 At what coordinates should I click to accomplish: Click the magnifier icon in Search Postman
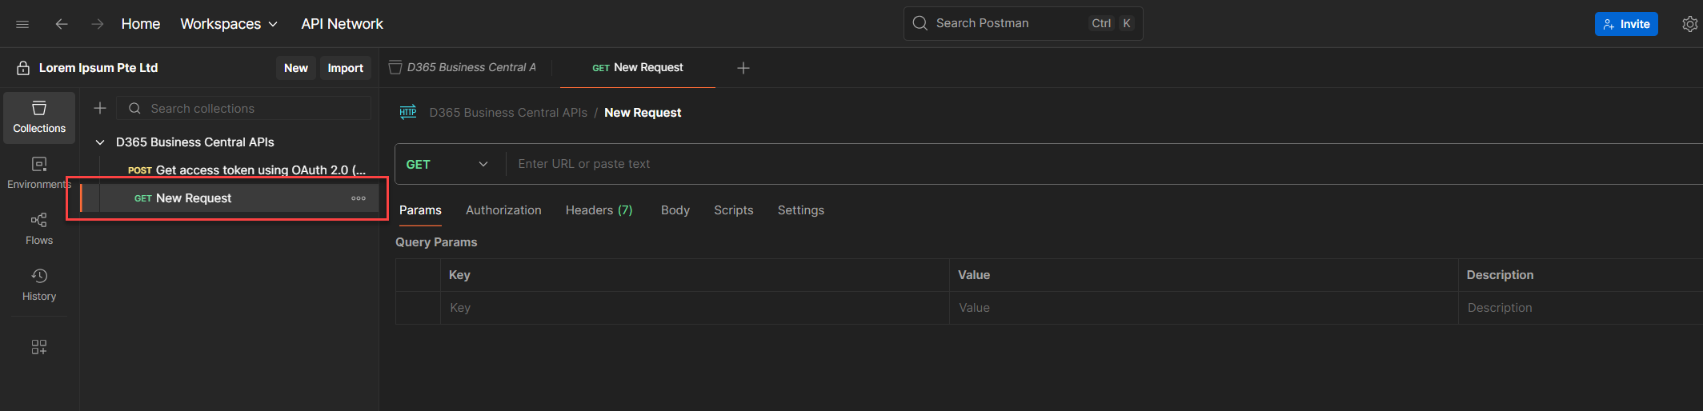[x=920, y=23]
